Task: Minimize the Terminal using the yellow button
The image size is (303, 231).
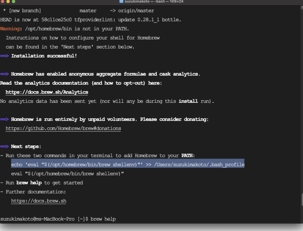Action: tap(9, 1)
